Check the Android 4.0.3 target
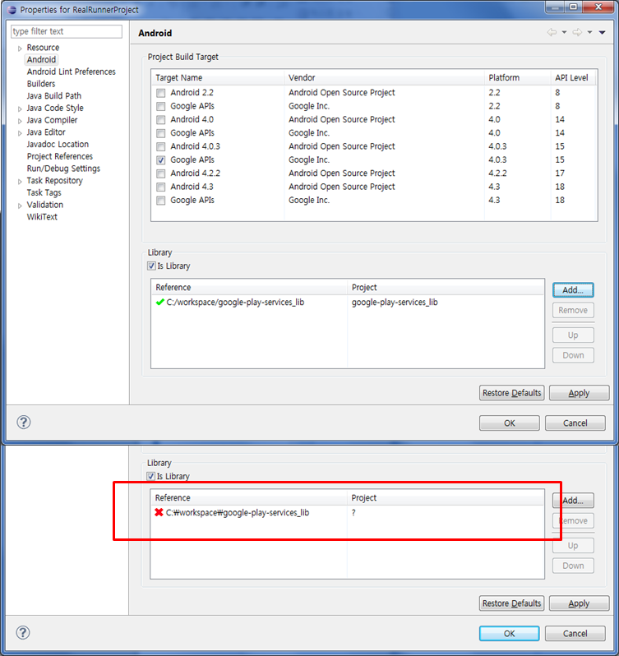 coord(160,146)
